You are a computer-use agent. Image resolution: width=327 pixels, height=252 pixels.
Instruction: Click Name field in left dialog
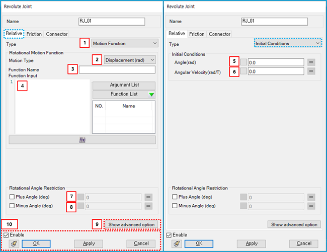coord(112,22)
